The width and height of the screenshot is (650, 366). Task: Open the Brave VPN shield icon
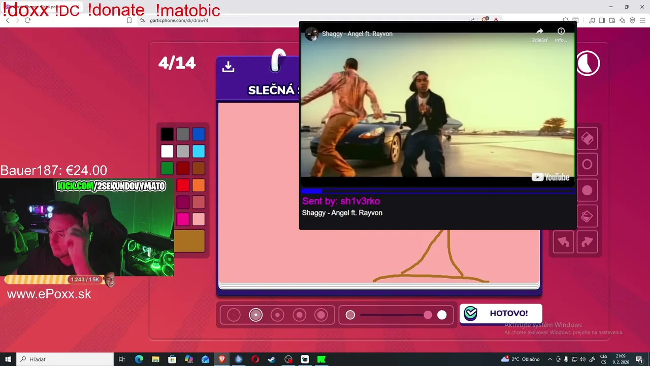tap(632, 20)
